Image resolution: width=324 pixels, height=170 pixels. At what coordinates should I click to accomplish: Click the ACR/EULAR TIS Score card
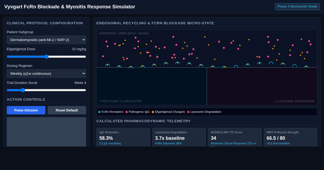(x=235, y=137)
